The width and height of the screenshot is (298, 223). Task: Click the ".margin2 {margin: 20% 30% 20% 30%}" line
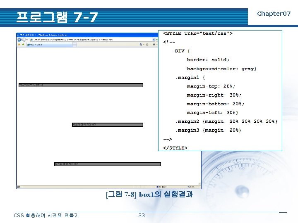pos(226,121)
